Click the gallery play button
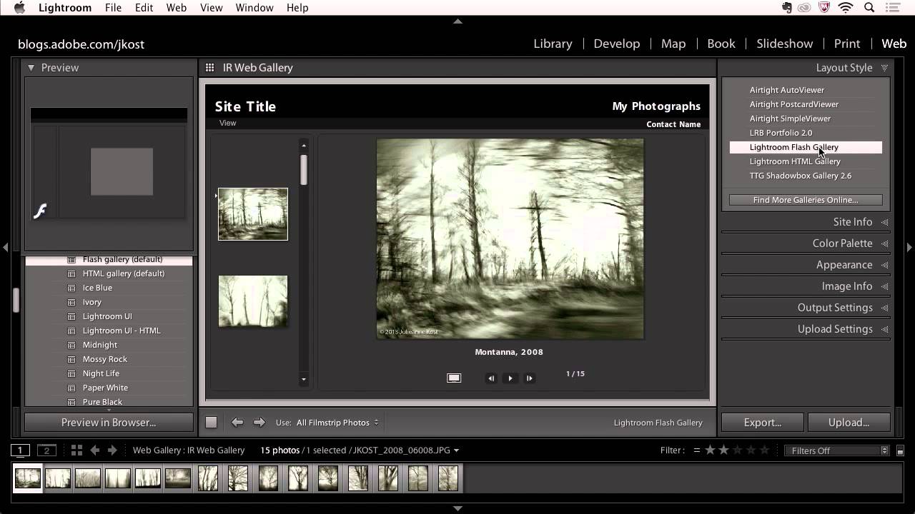Screen dimensions: 915x514 510,378
